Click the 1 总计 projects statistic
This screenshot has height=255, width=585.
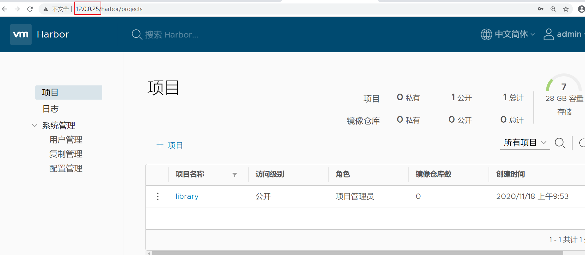click(x=513, y=97)
